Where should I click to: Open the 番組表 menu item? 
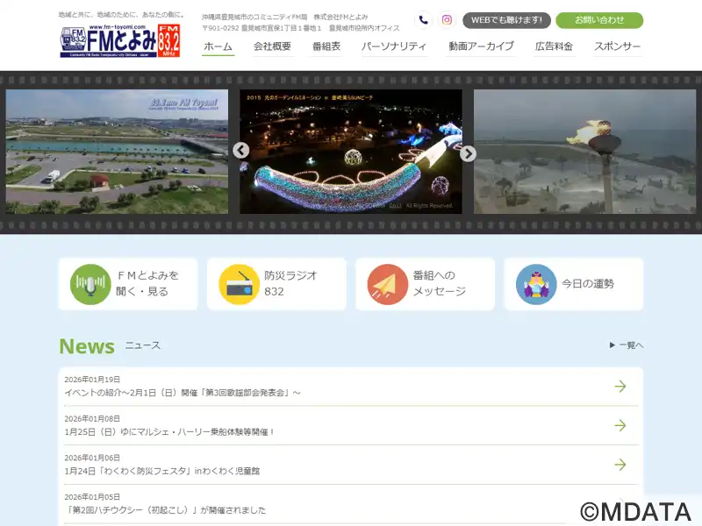tap(326, 46)
